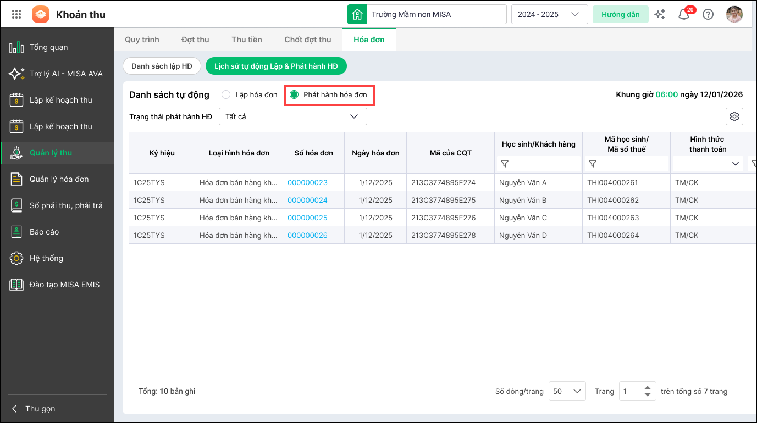
Task: Open the school year 2024 - 2025 dropdown
Action: (549, 15)
